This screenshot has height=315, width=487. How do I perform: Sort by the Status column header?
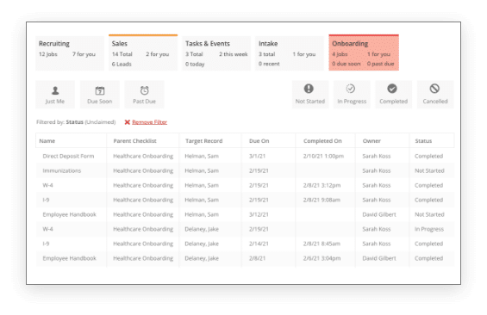(x=423, y=141)
